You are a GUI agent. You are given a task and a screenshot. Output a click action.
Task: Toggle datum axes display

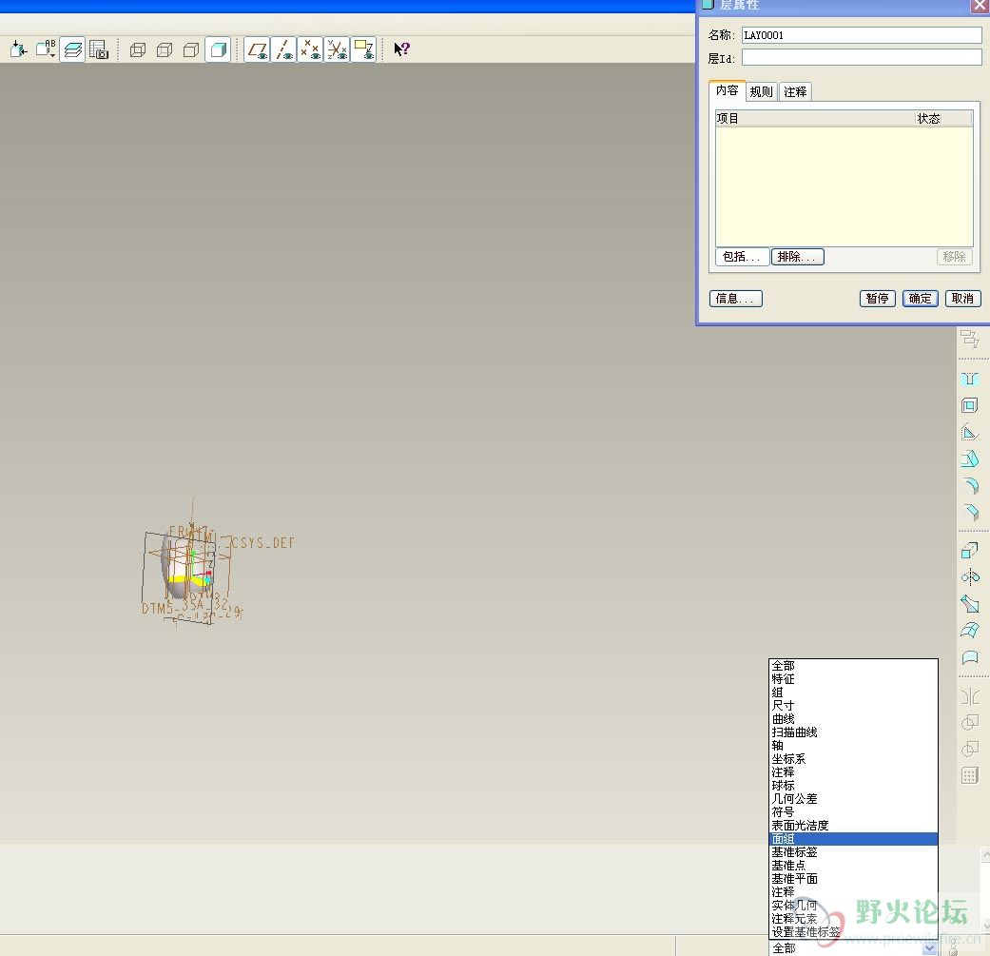(283, 49)
